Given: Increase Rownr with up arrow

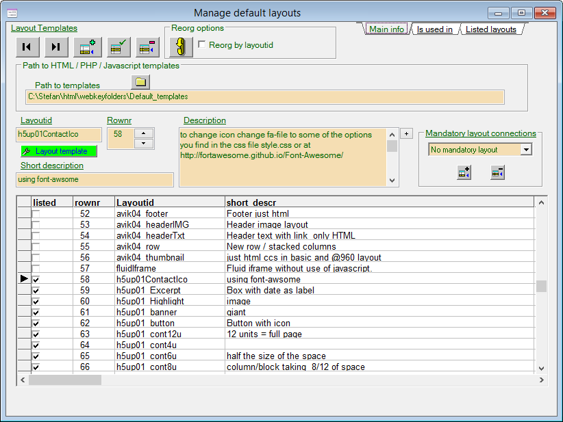Looking at the screenshot, I should 144,133.
